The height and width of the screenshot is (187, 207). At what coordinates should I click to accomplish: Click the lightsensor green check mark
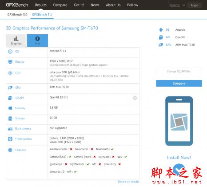coord(88,164)
